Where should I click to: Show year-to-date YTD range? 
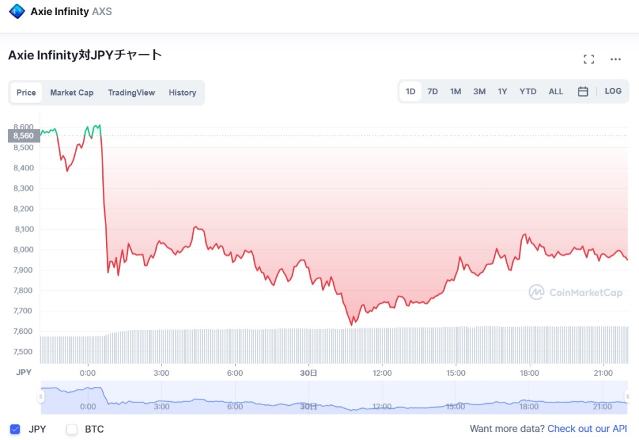point(528,92)
